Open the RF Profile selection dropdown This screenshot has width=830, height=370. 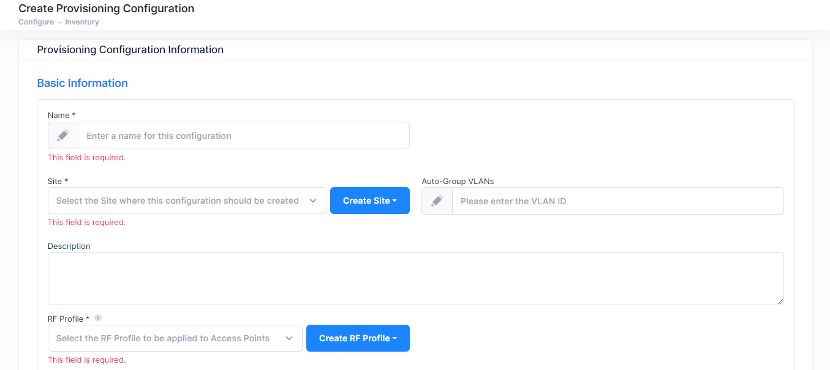click(175, 338)
